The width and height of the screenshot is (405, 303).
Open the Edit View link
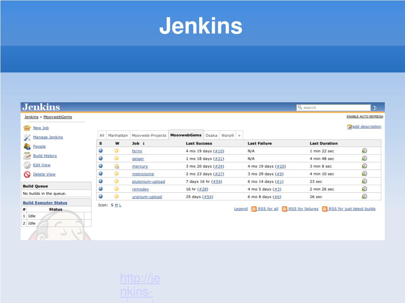tap(42, 165)
